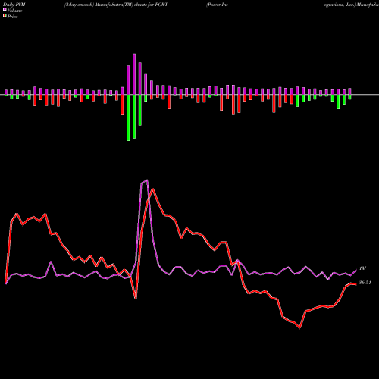
Task: Click the '(Power Int' company name text
Action: coord(217,5)
